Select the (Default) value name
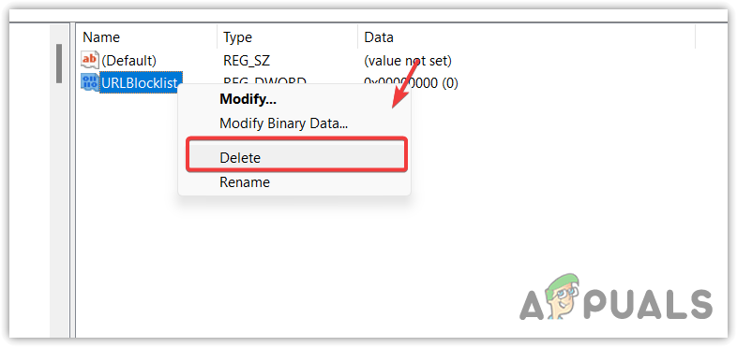 [128, 61]
